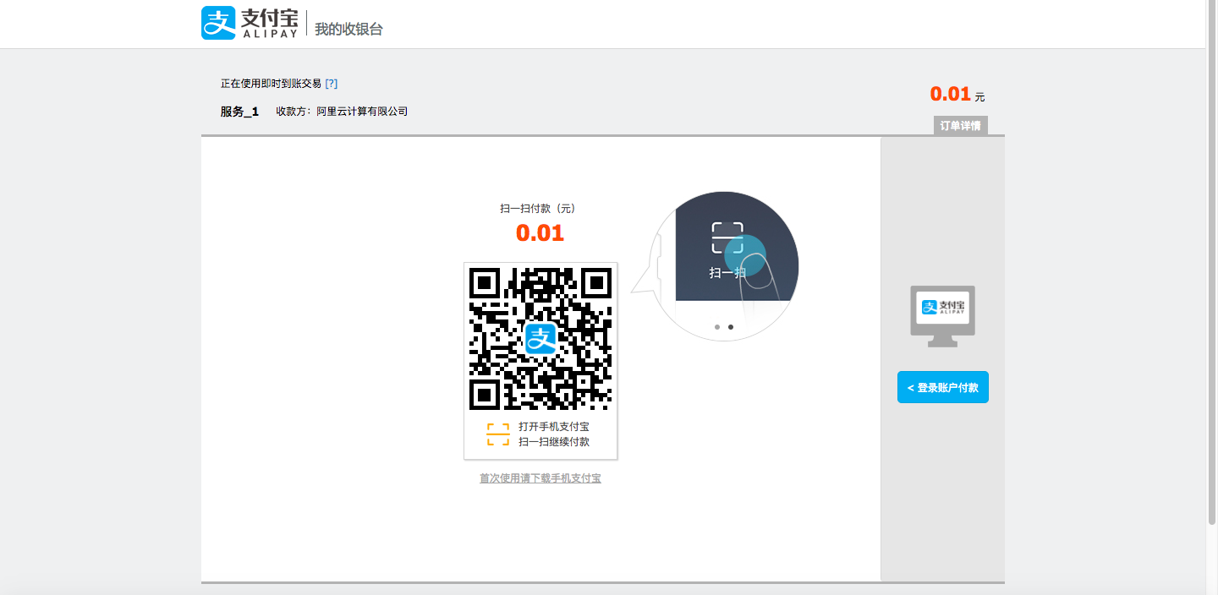Click the 0.01 元 amount in the order header
Screen dimensions: 1218x595
click(957, 94)
